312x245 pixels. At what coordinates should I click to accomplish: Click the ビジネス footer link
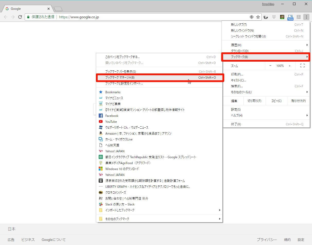coord(28,240)
